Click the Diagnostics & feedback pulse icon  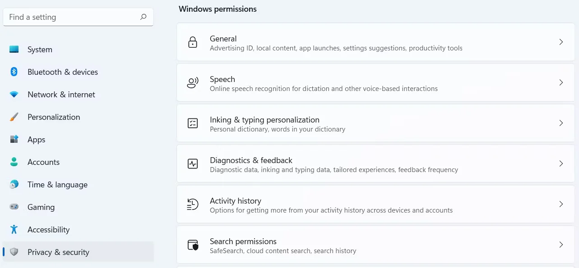pyautogui.click(x=193, y=164)
